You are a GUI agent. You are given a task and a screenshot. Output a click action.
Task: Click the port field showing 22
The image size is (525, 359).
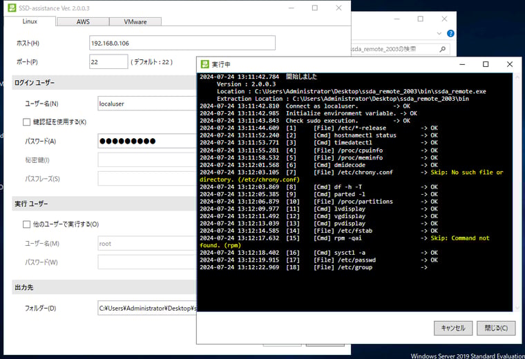coord(108,62)
